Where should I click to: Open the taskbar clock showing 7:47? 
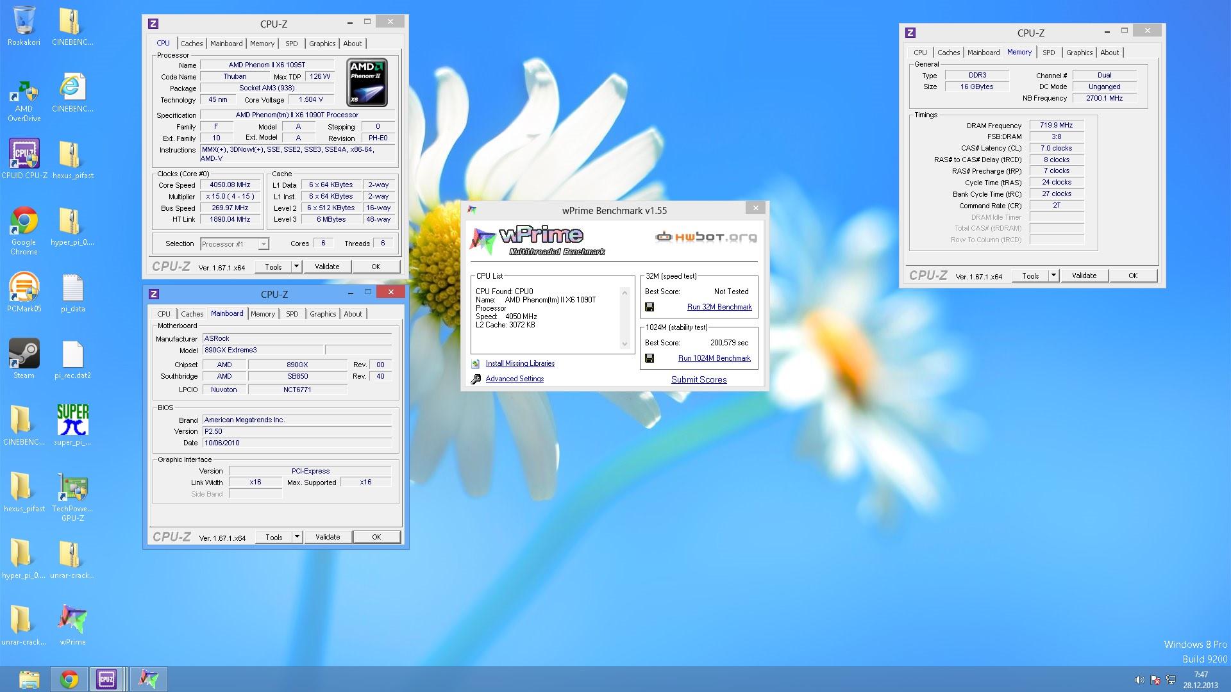(1201, 680)
